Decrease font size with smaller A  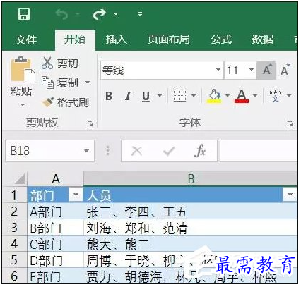coord(285,70)
